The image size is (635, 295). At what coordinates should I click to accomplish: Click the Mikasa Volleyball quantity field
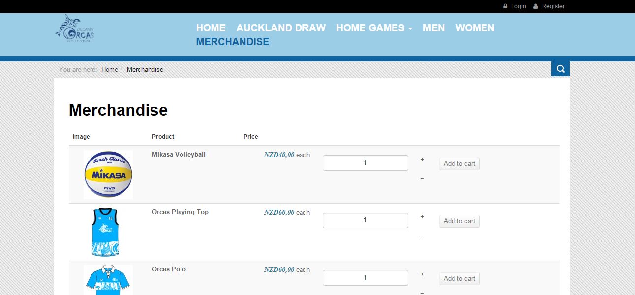tap(365, 163)
